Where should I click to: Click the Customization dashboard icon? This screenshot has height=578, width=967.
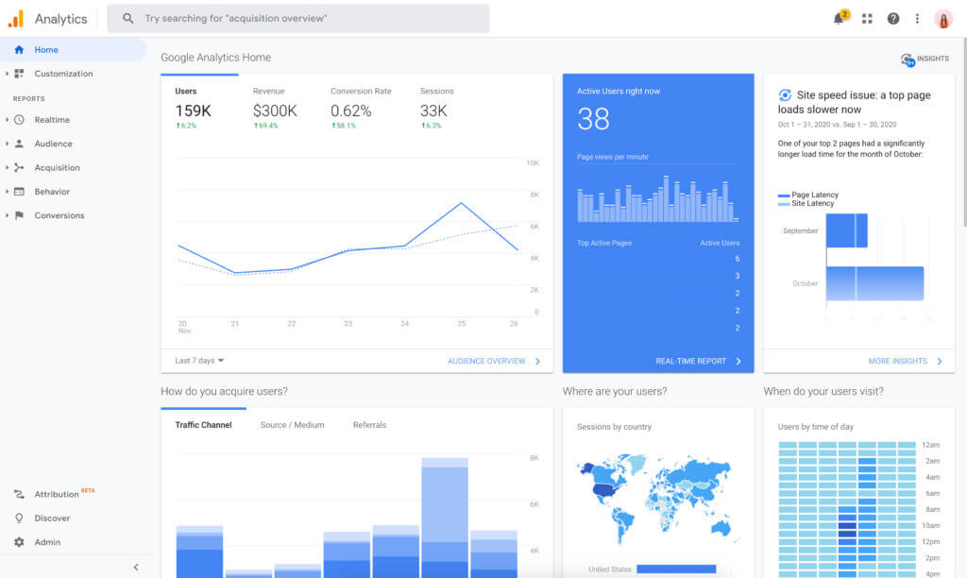(x=19, y=74)
